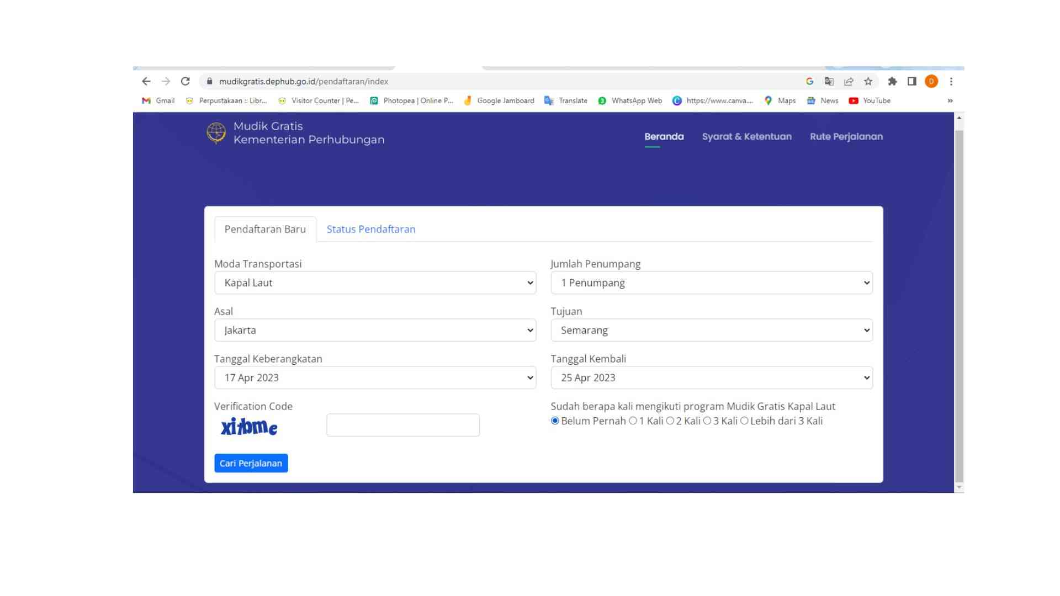This screenshot has width=1060, height=596.
Task: Open YouTube bookmark
Action: coord(870,100)
